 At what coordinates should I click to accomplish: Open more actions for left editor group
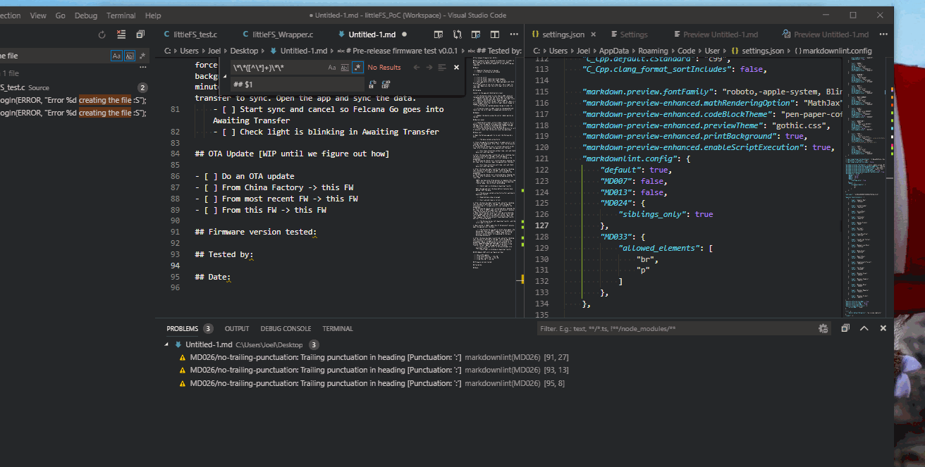(x=514, y=34)
